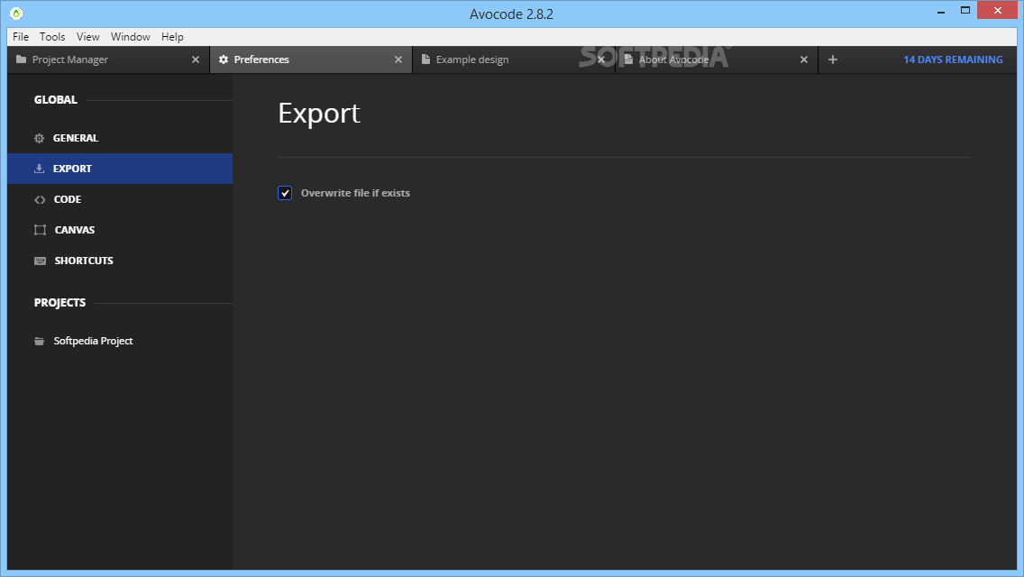Switch to the Example design tab

(513, 60)
